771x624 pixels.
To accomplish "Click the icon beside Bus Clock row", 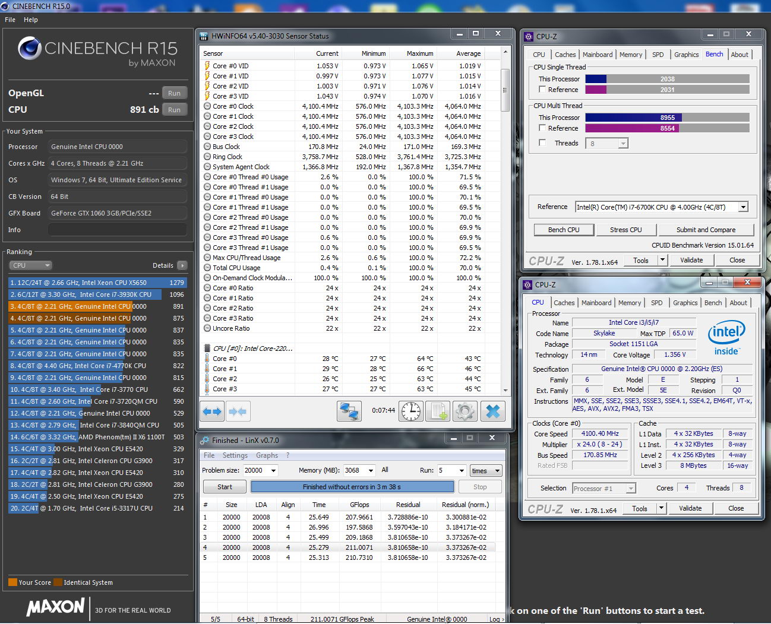I will [x=207, y=147].
